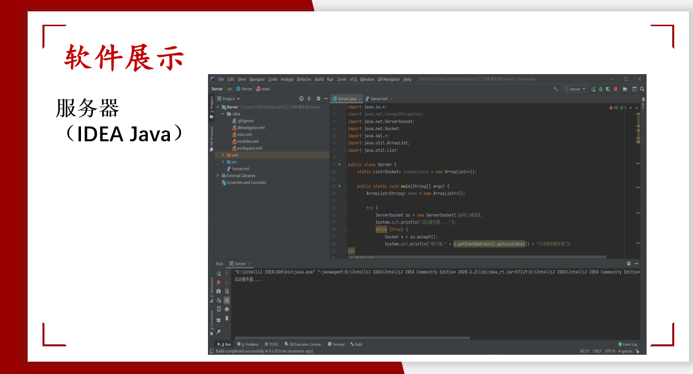This screenshot has width=693, height=374.
Task: Open the Navigate menu
Action: tap(257, 79)
